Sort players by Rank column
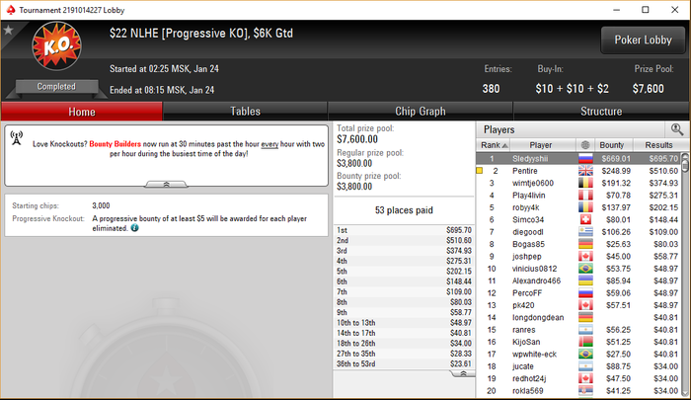This screenshot has width=691, height=400. (x=494, y=145)
